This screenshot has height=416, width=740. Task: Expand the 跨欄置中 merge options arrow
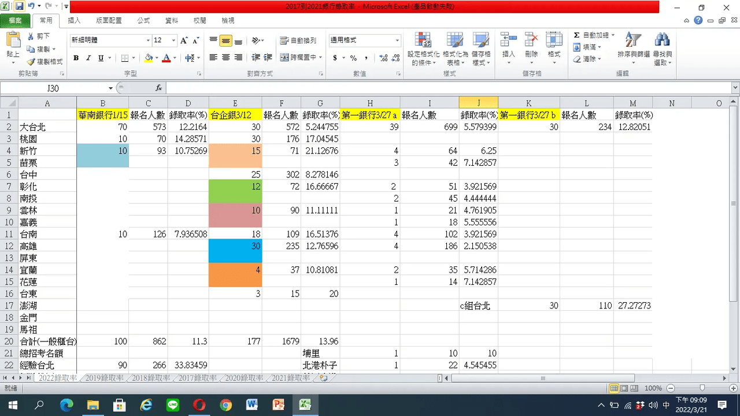click(x=321, y=58)
